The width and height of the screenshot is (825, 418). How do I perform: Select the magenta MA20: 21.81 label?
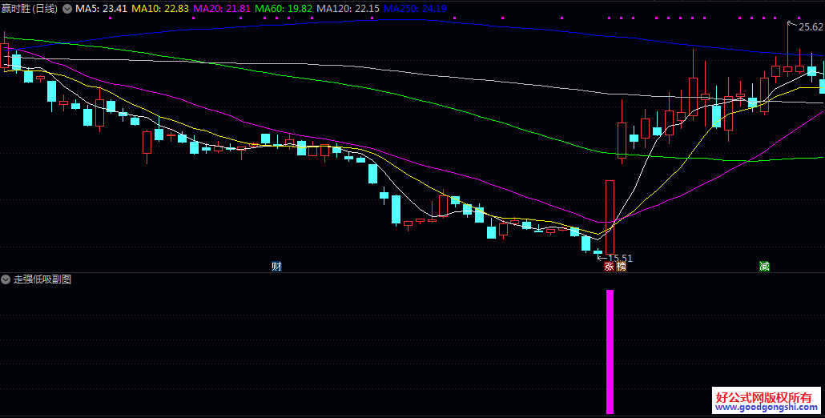tap(222, 9)
